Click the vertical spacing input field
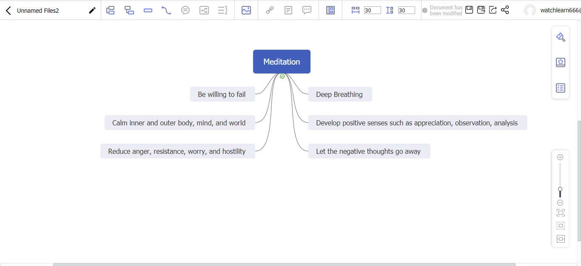Viewport: 581px width, 266px height. click(406, 10)
